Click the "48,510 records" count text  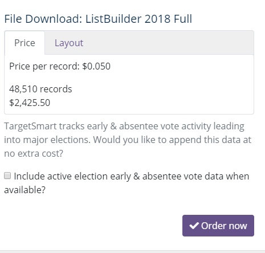(x=40, y=89)
